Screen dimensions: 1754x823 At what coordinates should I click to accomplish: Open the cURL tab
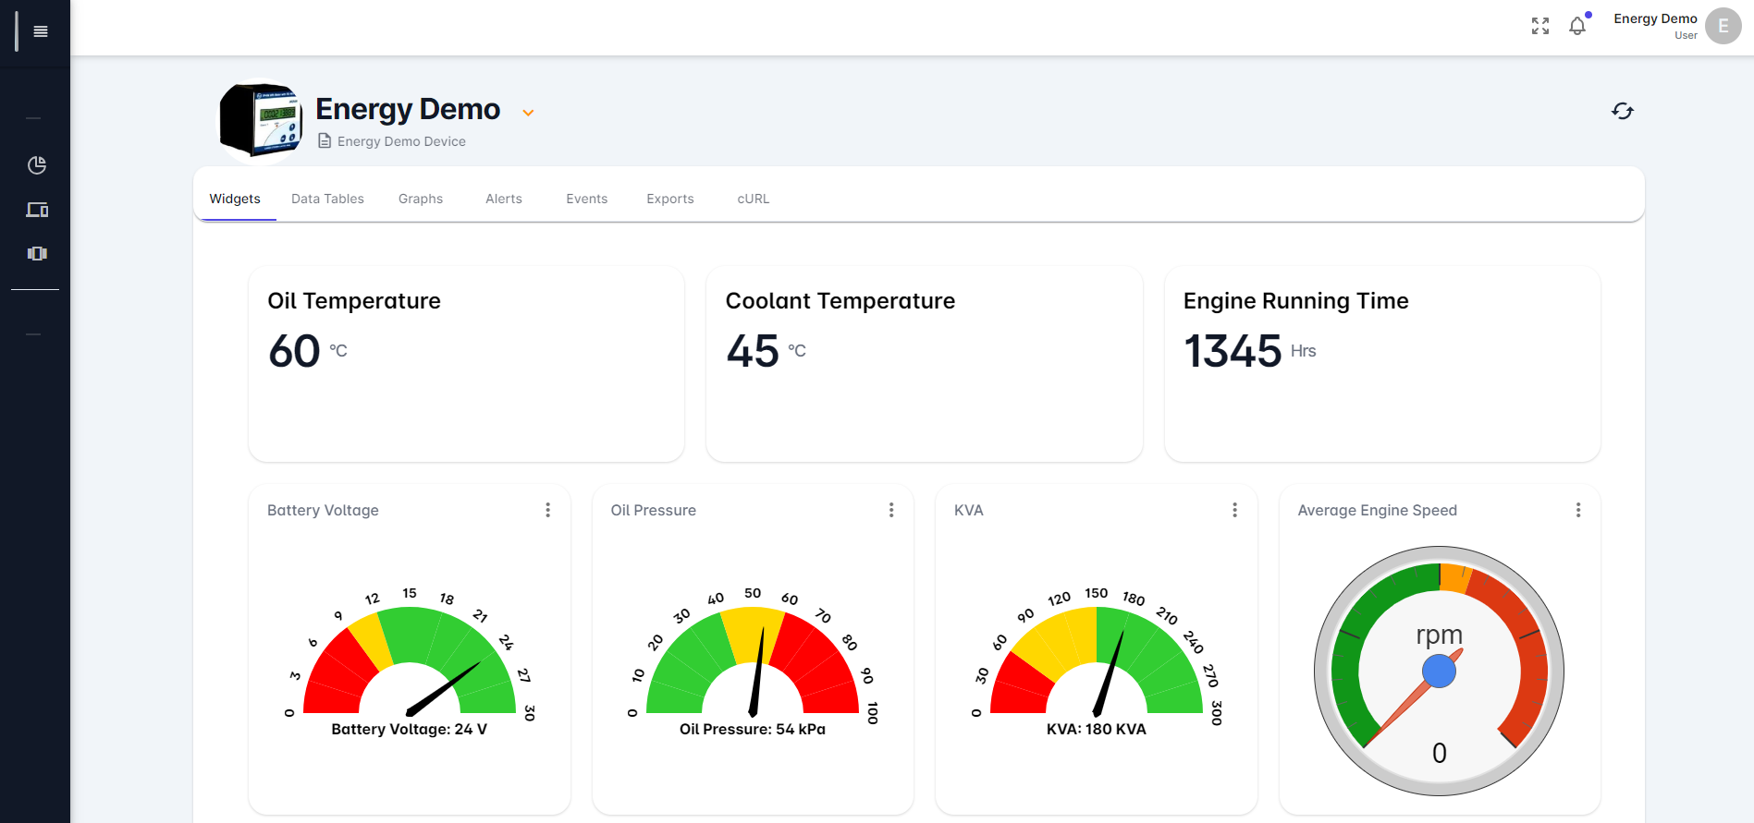(754, 199)
